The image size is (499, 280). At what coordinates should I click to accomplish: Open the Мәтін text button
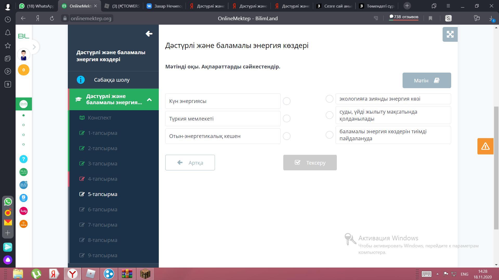[426, 80]
